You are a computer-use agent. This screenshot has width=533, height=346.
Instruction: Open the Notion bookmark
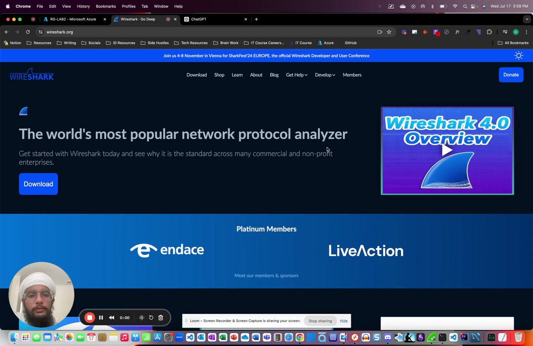point(12,43)
